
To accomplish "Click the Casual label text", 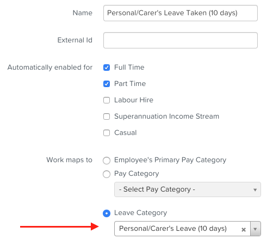I will [126, 133].
